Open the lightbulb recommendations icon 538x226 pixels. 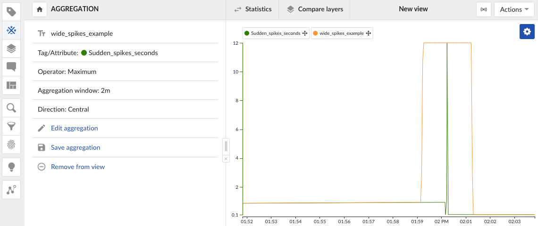pos(11,167)
